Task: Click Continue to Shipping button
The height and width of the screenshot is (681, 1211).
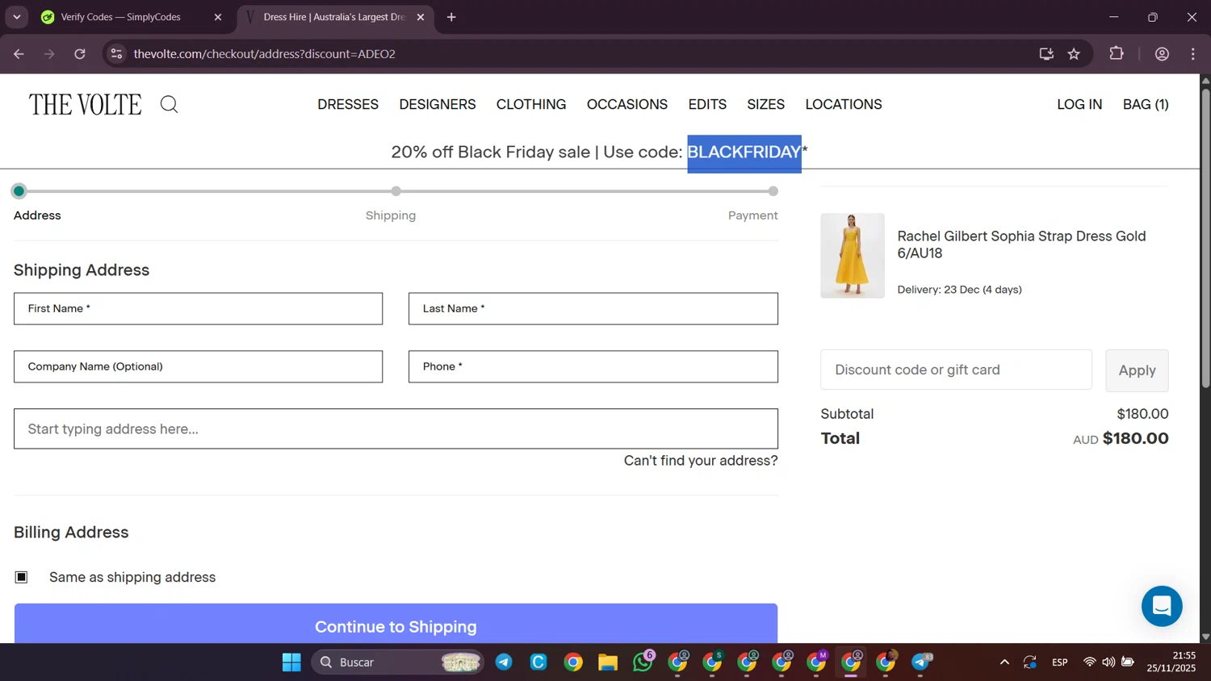Action: 396,624
